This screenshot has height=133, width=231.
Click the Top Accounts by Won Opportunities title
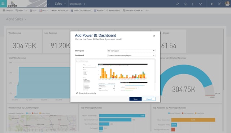(169, 108)
